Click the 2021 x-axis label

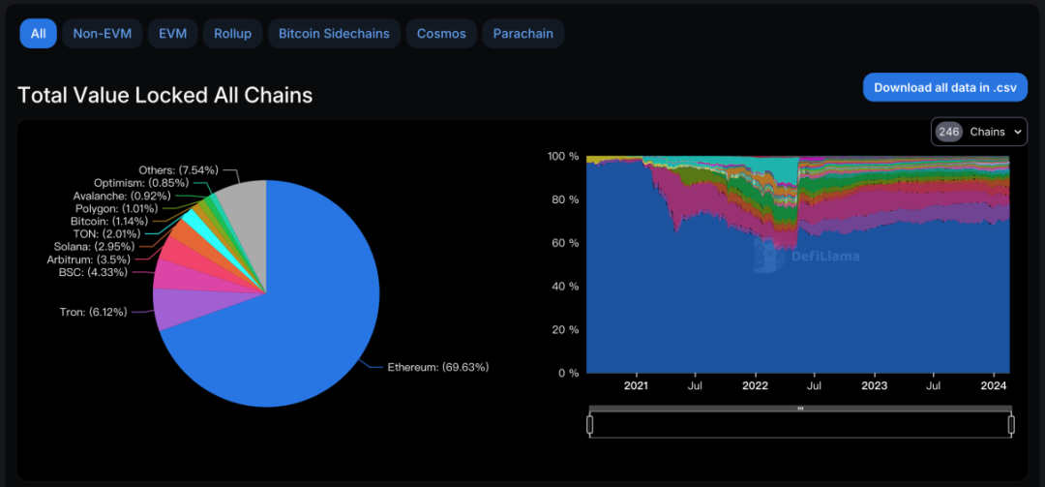pos(637,385)
